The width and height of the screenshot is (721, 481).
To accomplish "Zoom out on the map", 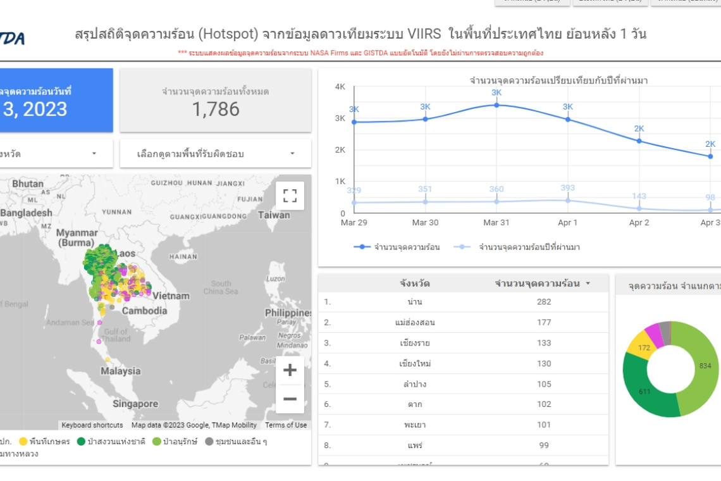I will [x=290, y=399].
